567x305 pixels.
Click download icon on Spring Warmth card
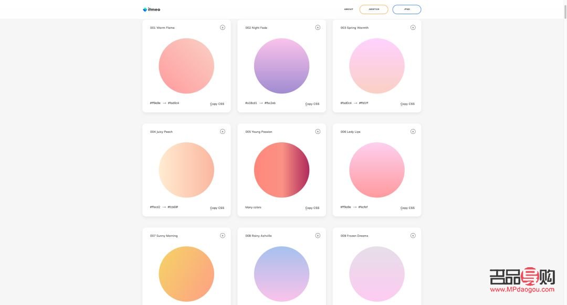(413, 27)
